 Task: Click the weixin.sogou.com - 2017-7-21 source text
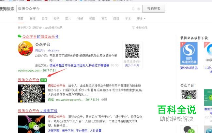click(37, 71)
